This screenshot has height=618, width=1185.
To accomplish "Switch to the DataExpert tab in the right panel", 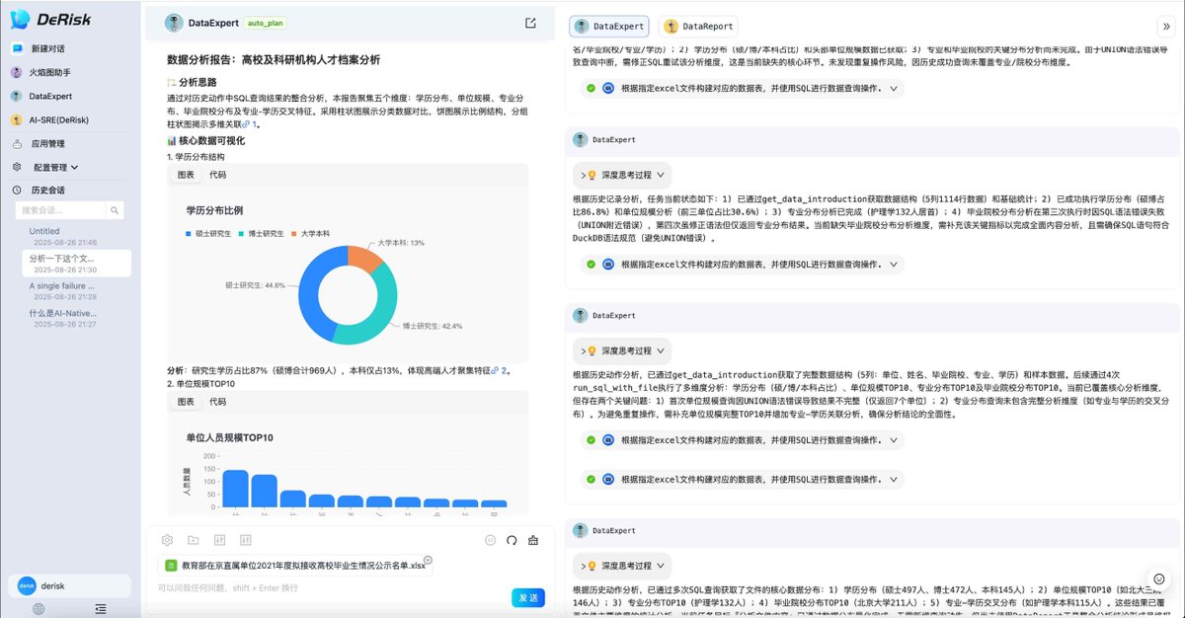I will (608, 27).
